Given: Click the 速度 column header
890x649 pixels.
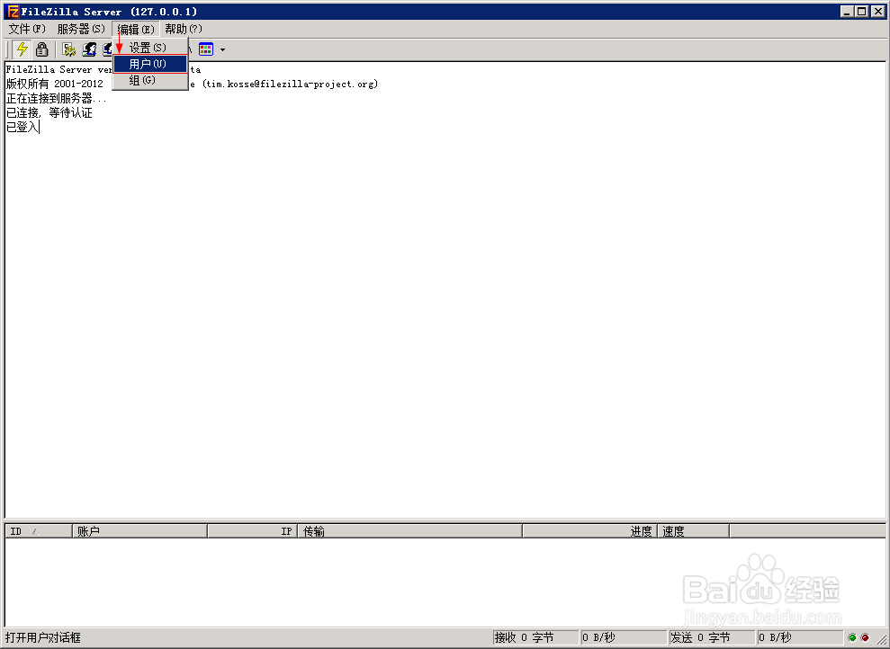Looking at the screenshot, I should pos(693,531).
